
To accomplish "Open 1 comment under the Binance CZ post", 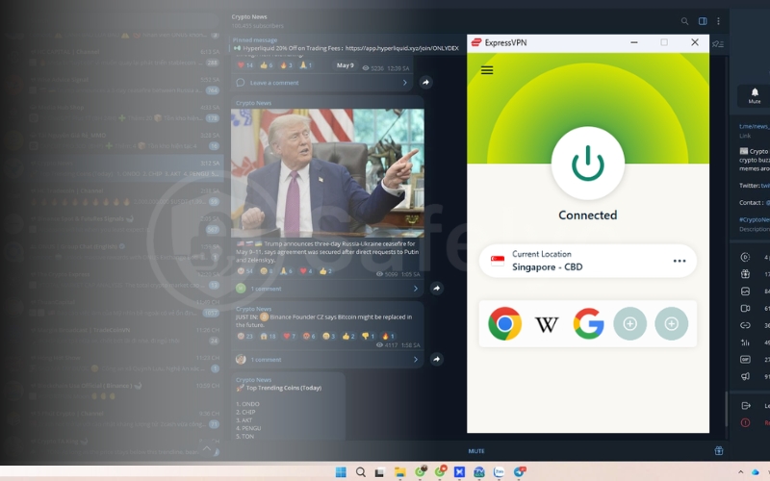I will click(x=266, y=359).
